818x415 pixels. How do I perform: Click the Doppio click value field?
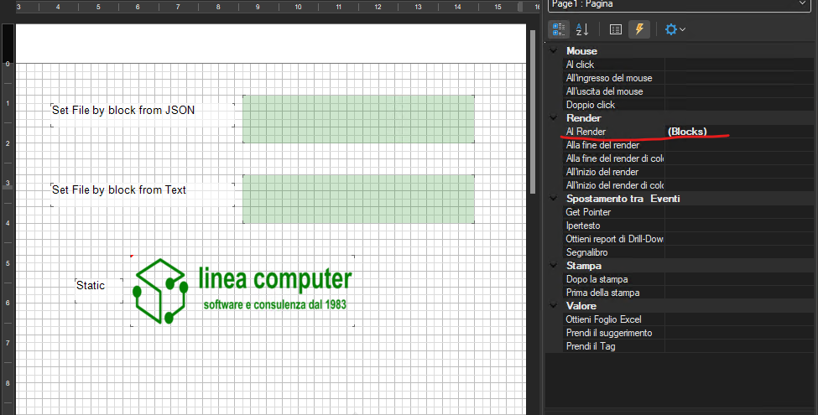pos(741,105)
